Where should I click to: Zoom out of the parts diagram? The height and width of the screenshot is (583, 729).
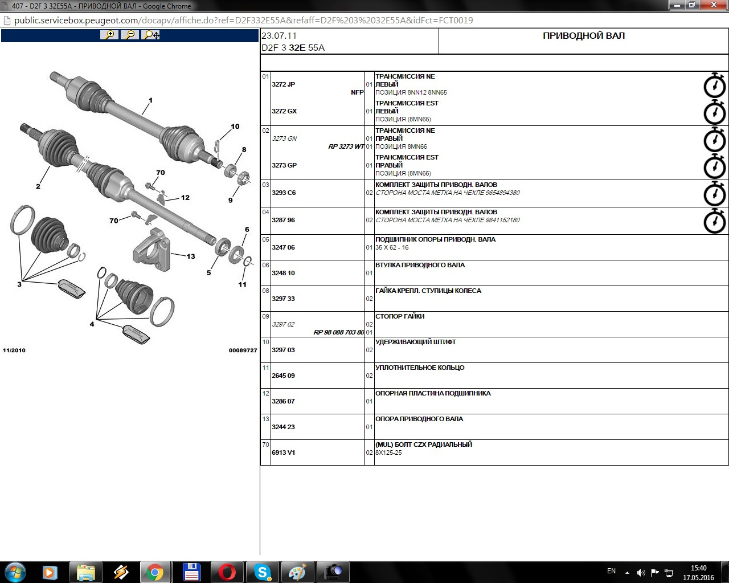click(130, 35)
